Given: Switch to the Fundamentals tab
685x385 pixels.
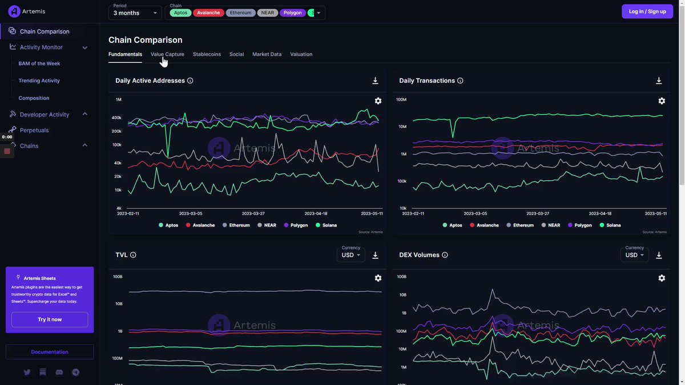Looking at the screenshot, I should pos(125,54).
